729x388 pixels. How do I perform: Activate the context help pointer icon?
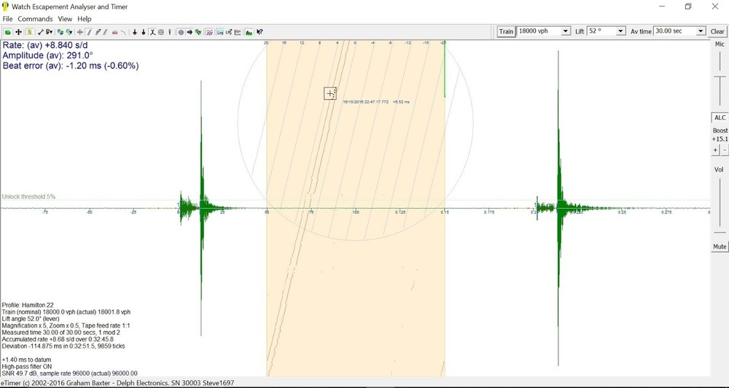260,32
